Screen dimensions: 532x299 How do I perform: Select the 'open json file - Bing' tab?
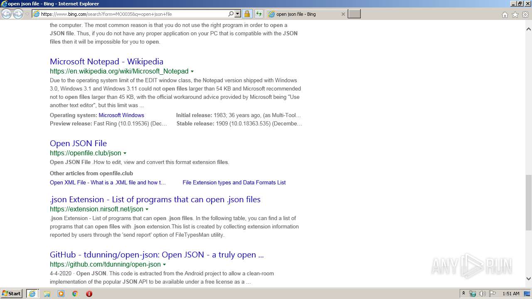point(305,14)
